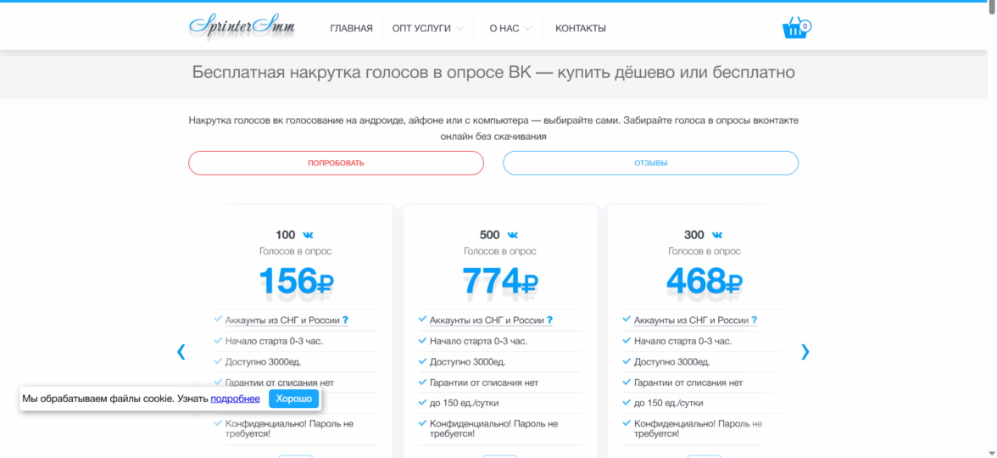Click the ОТЗЫВЫ button
997x458 pixels.
coord(650,163)
